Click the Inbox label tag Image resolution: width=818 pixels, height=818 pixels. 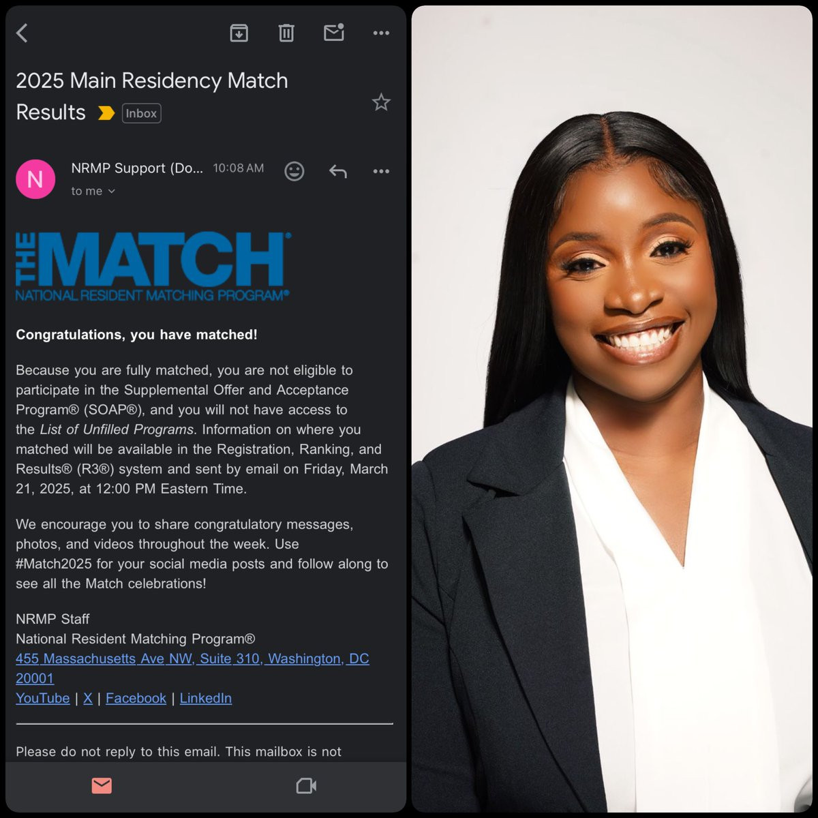[x=141, y=113]
